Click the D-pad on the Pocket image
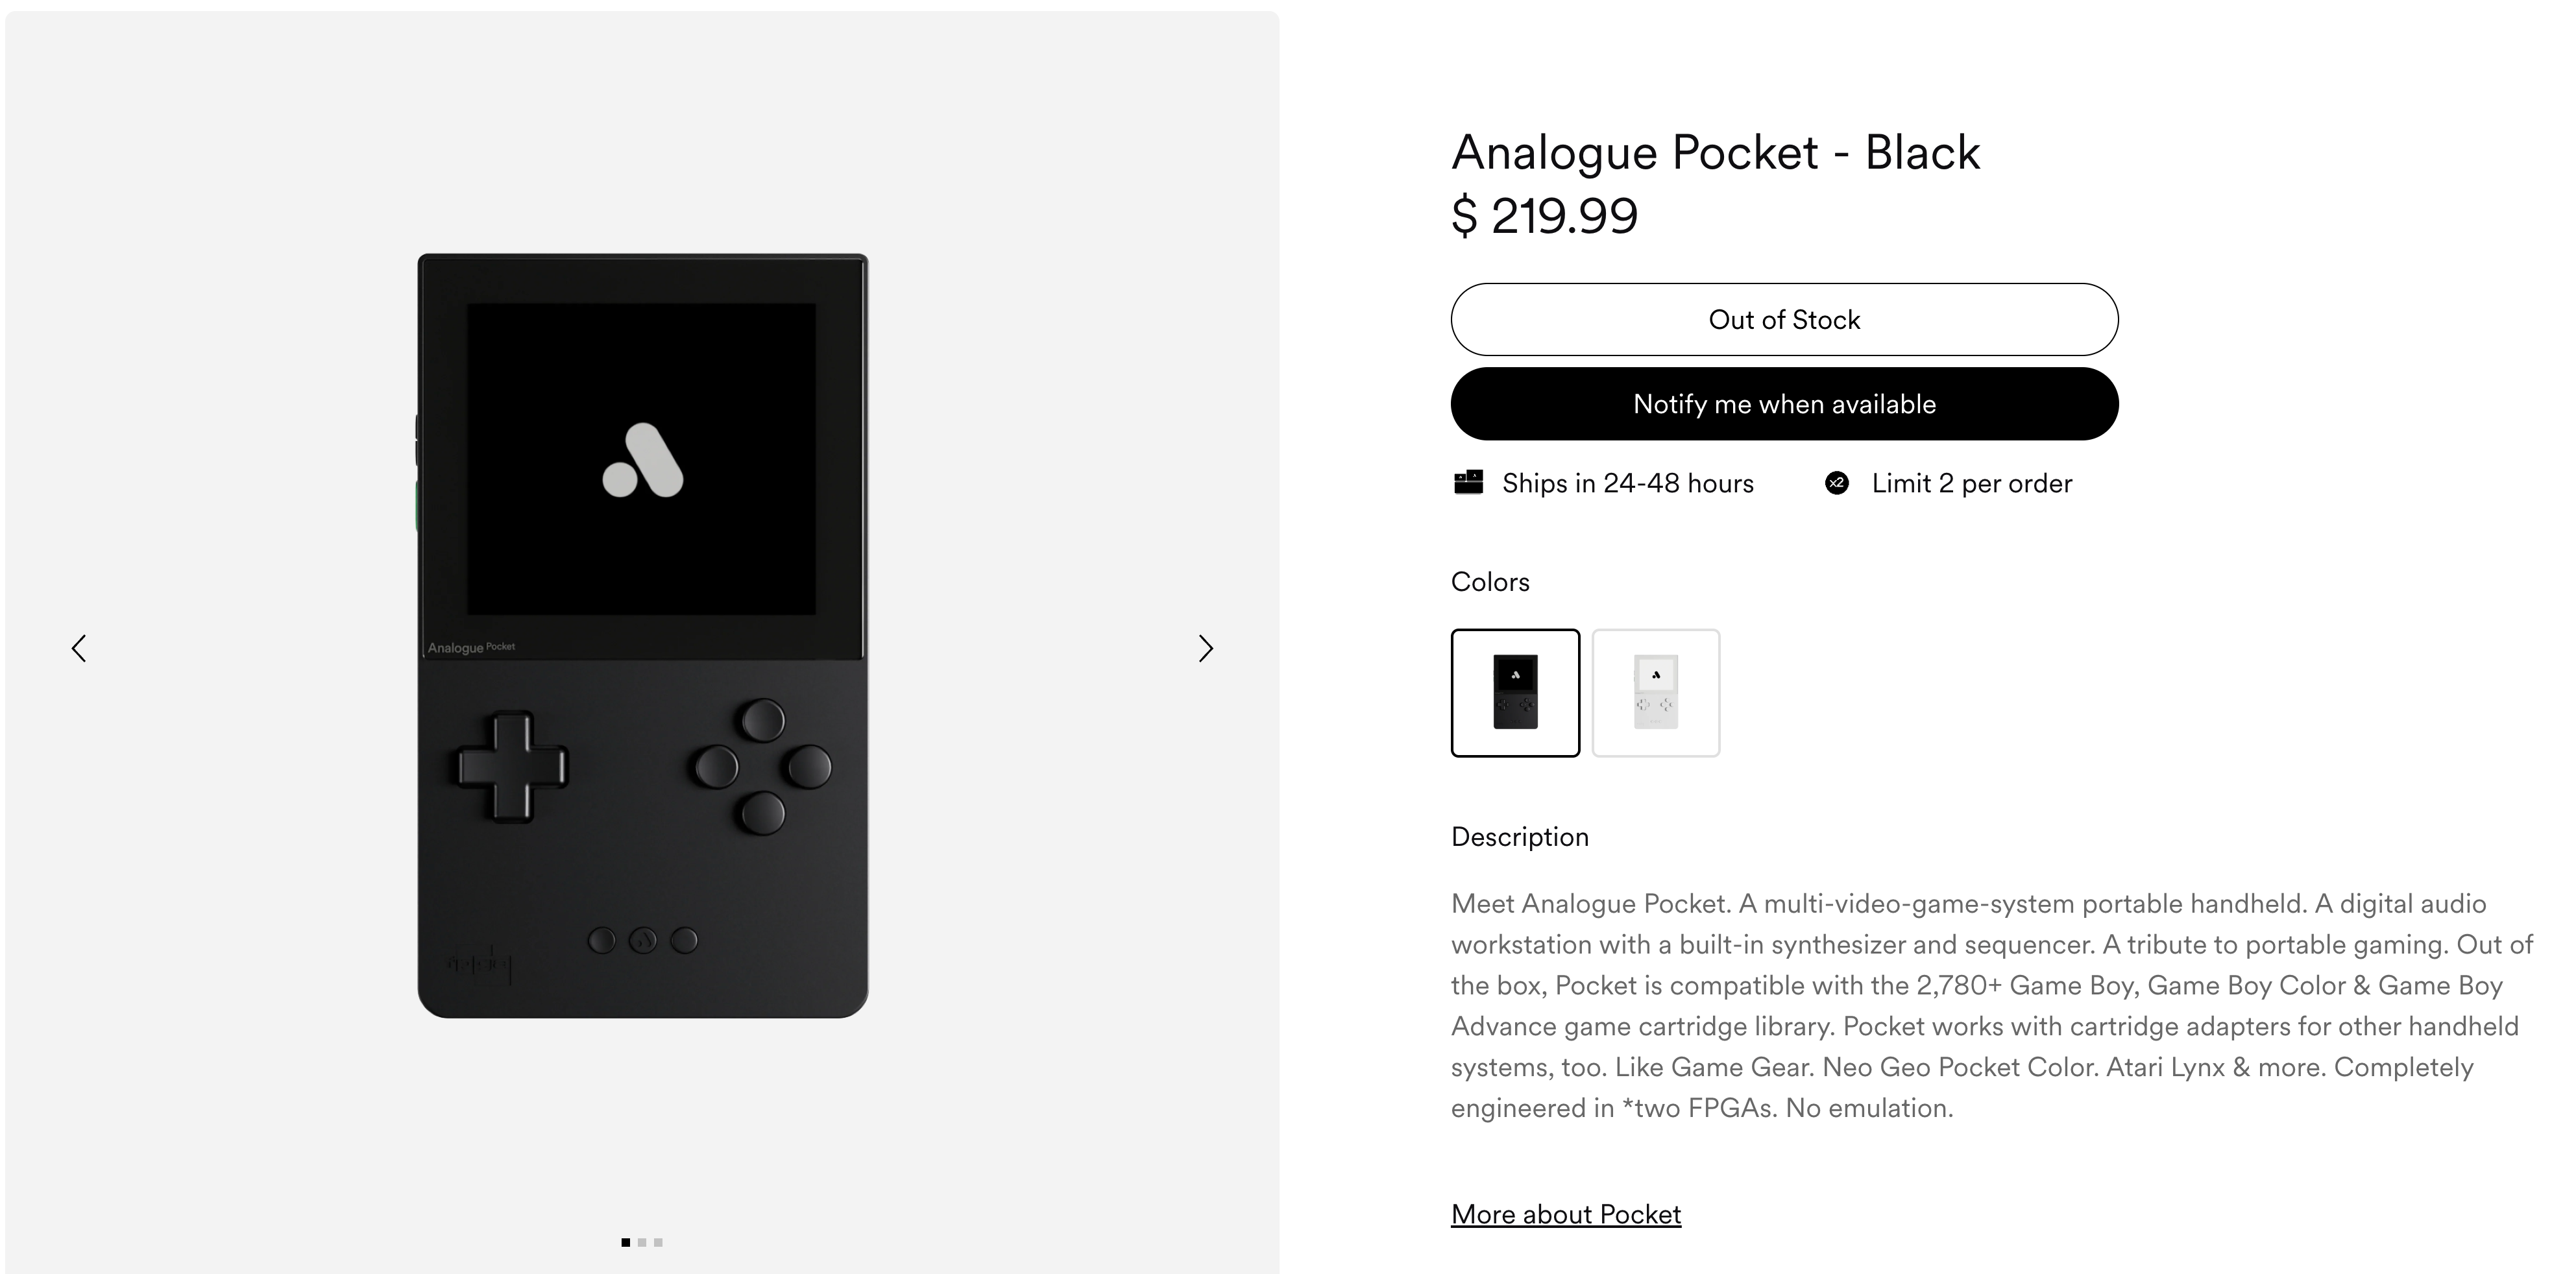This screenshot has width=2576, height=1274. (512, 767)
